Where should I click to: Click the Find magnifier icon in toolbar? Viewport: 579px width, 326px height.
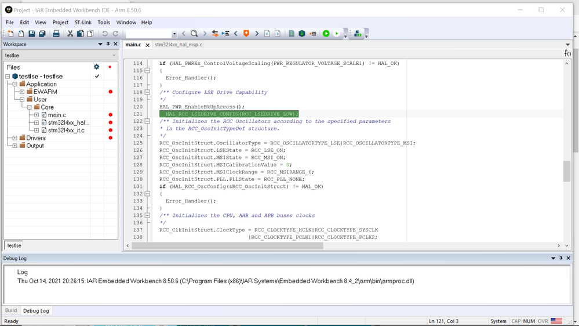tap(194, 34)
